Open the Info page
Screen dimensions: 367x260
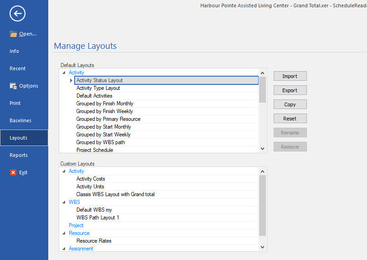tap(14, 51)
